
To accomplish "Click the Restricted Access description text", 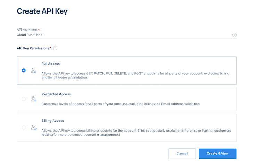I will [121, 104].
